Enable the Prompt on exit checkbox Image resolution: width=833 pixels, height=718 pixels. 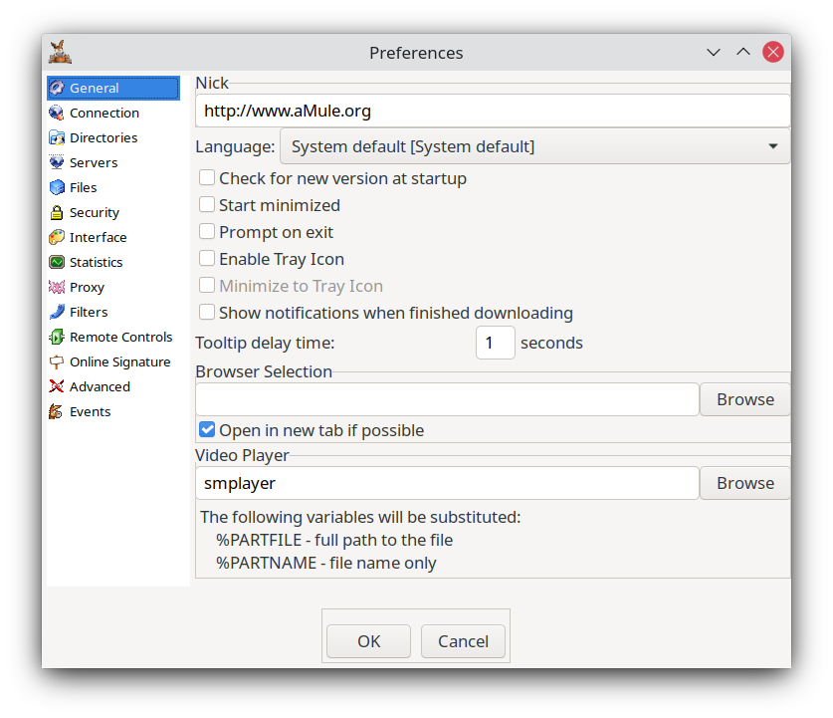coord(207,231)
